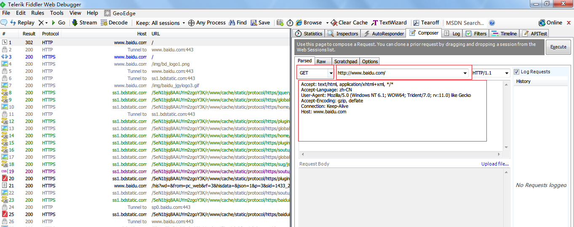Toggle the Decode option in toolbar
574x227 pixels.
[114, 23]
